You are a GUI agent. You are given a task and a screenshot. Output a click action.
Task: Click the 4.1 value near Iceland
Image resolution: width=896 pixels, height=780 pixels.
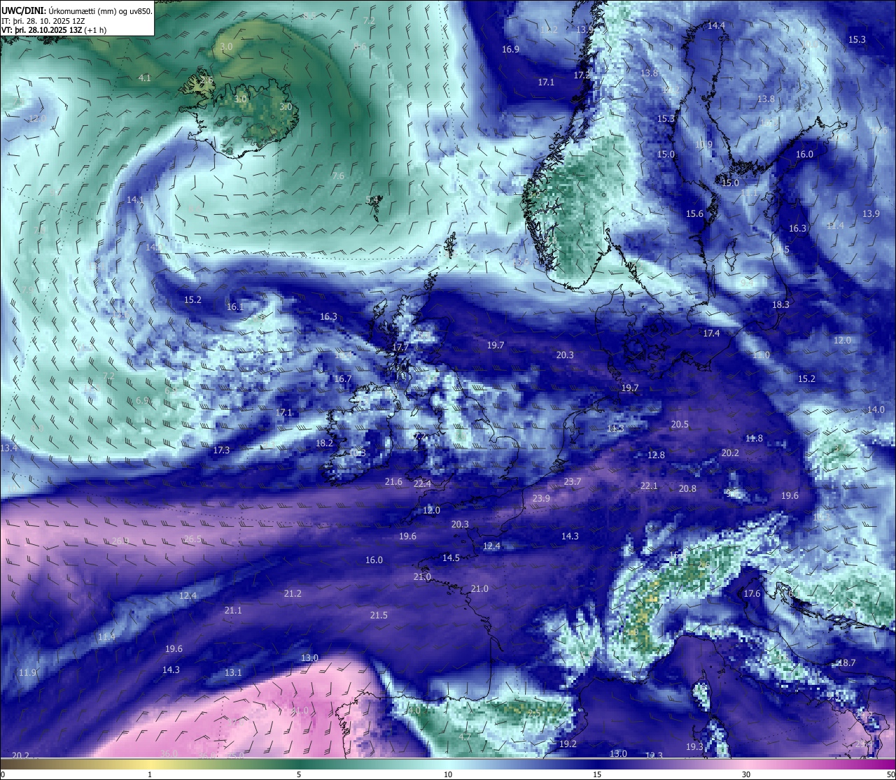pos(145,78)
